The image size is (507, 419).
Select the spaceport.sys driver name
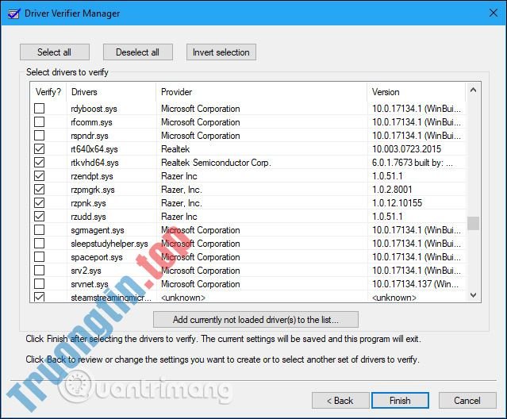coord(97,257)
